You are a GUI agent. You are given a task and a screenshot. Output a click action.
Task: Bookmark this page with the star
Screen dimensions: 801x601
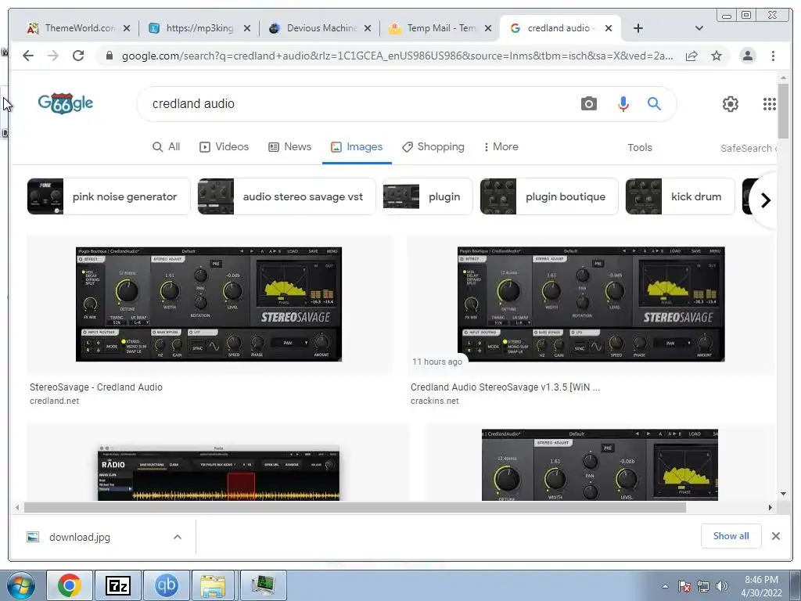point(717,56)
